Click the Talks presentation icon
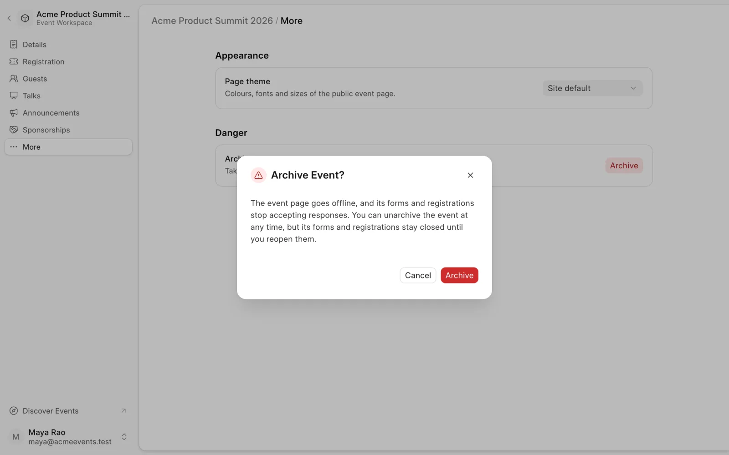Image resolution: width=729 pixels, height=455 pixels. [x=14, y=96]
